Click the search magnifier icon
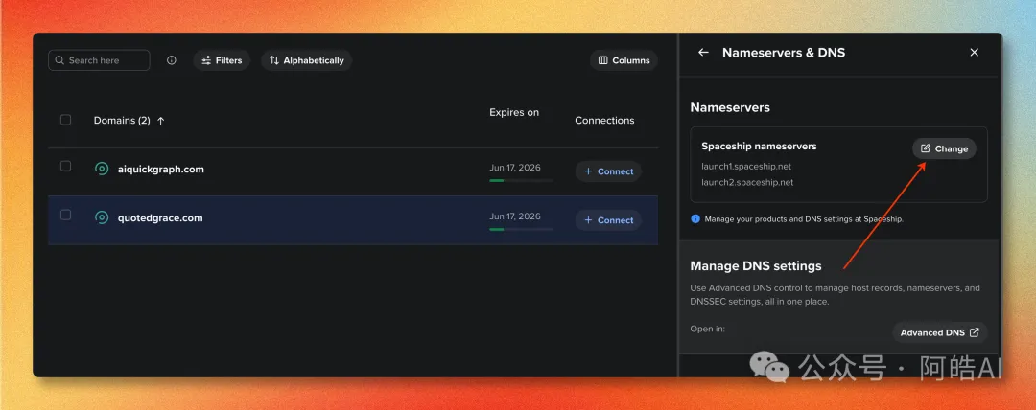Viewport: 1036px width, 410px height. pyautogui.click(x=60, y=60)
